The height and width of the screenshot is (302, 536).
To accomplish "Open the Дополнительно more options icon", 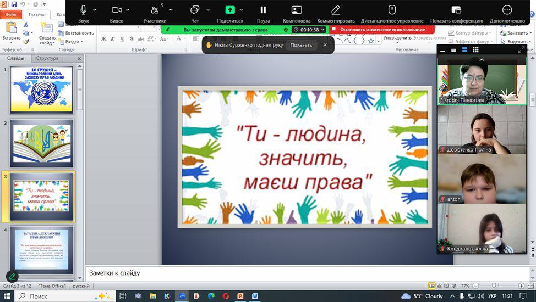I will coord(507,10).
